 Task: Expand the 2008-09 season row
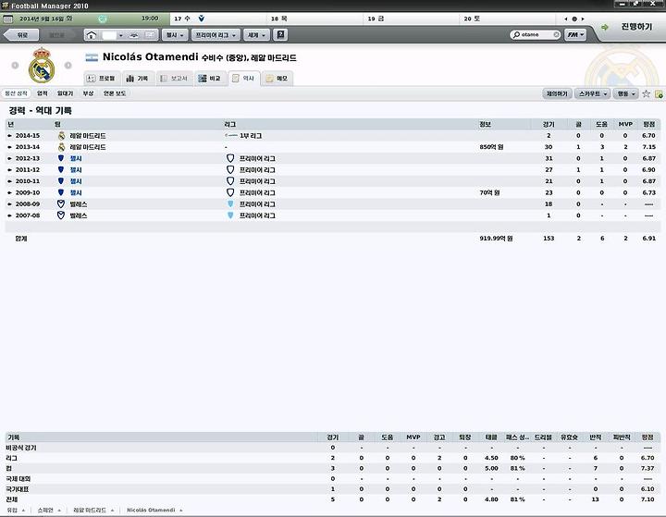10,204
